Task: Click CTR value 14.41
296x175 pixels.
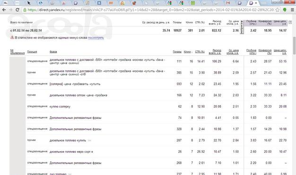Action: tap(200, 61)
